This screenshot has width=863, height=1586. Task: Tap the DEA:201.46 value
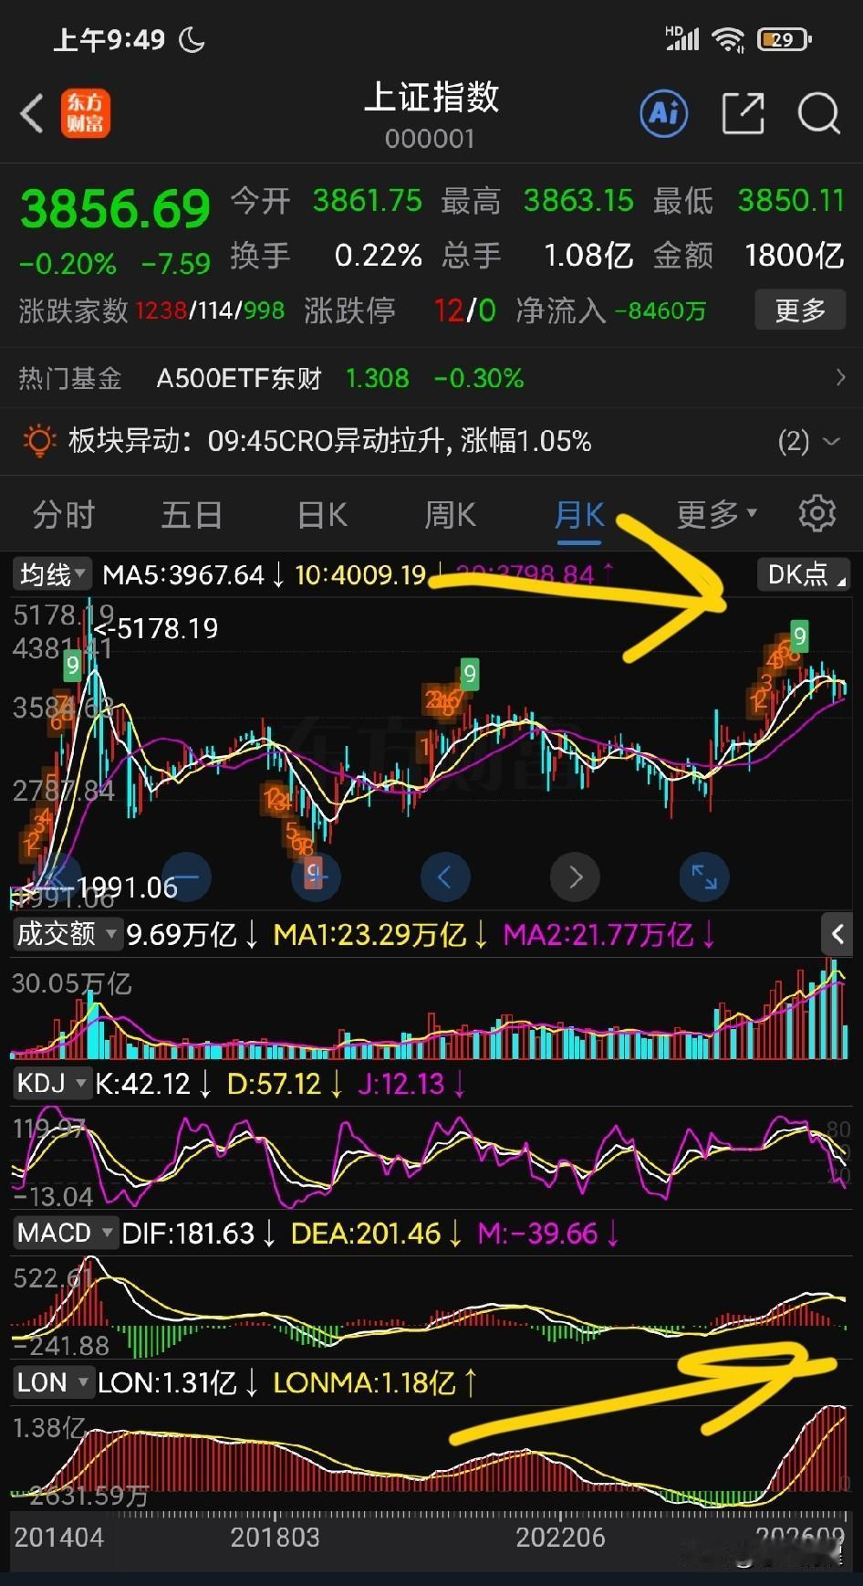click(x=366, y=1234)
